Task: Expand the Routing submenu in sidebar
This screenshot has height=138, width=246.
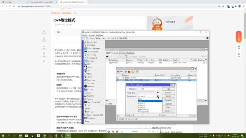Action: click(91, 80)
